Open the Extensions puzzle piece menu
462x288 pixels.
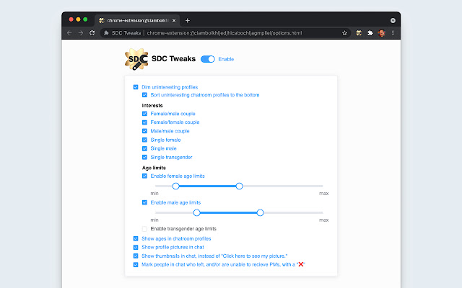pyautogui.click(x=370, y=33)
